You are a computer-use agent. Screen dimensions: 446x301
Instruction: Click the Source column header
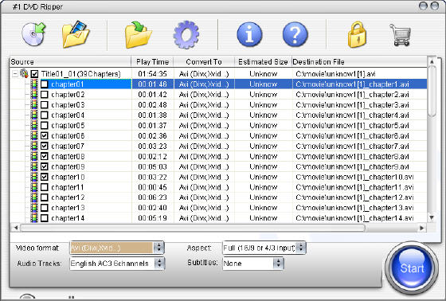(70, 62)
